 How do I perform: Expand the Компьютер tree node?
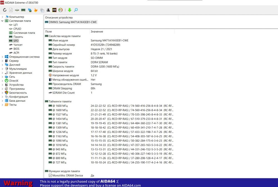tap(2, 17)
